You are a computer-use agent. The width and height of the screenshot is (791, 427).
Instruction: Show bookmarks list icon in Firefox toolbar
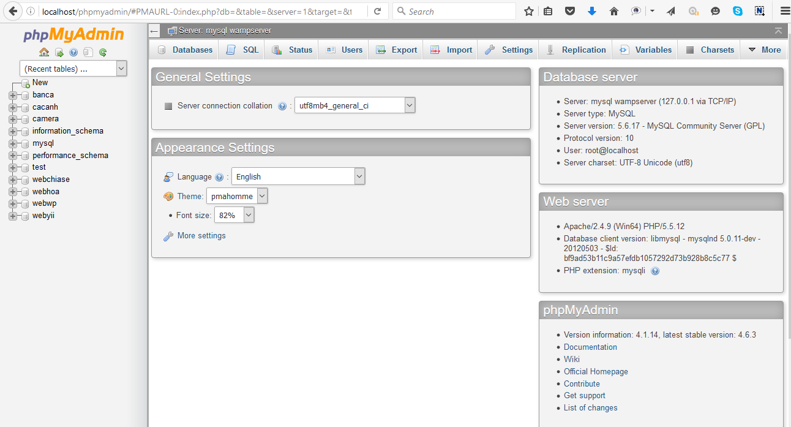(548, 11)
